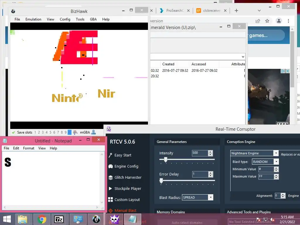The image size is (300, 225).
Task: Click the Chrome share page icon
Action: (258, 21)
